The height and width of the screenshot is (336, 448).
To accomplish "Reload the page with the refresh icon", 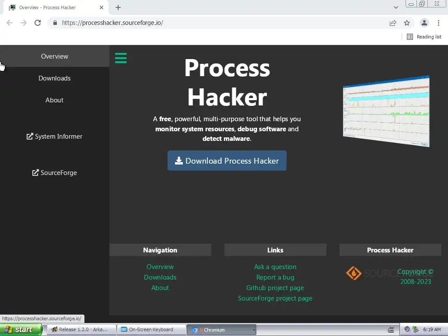I will [38, 23].
